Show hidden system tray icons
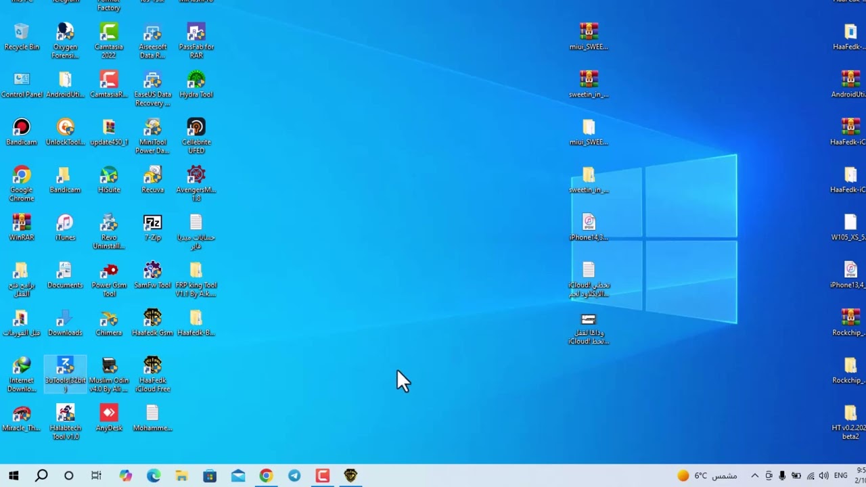This screenshot has height=487, width=866. click(x=755, y=476)
